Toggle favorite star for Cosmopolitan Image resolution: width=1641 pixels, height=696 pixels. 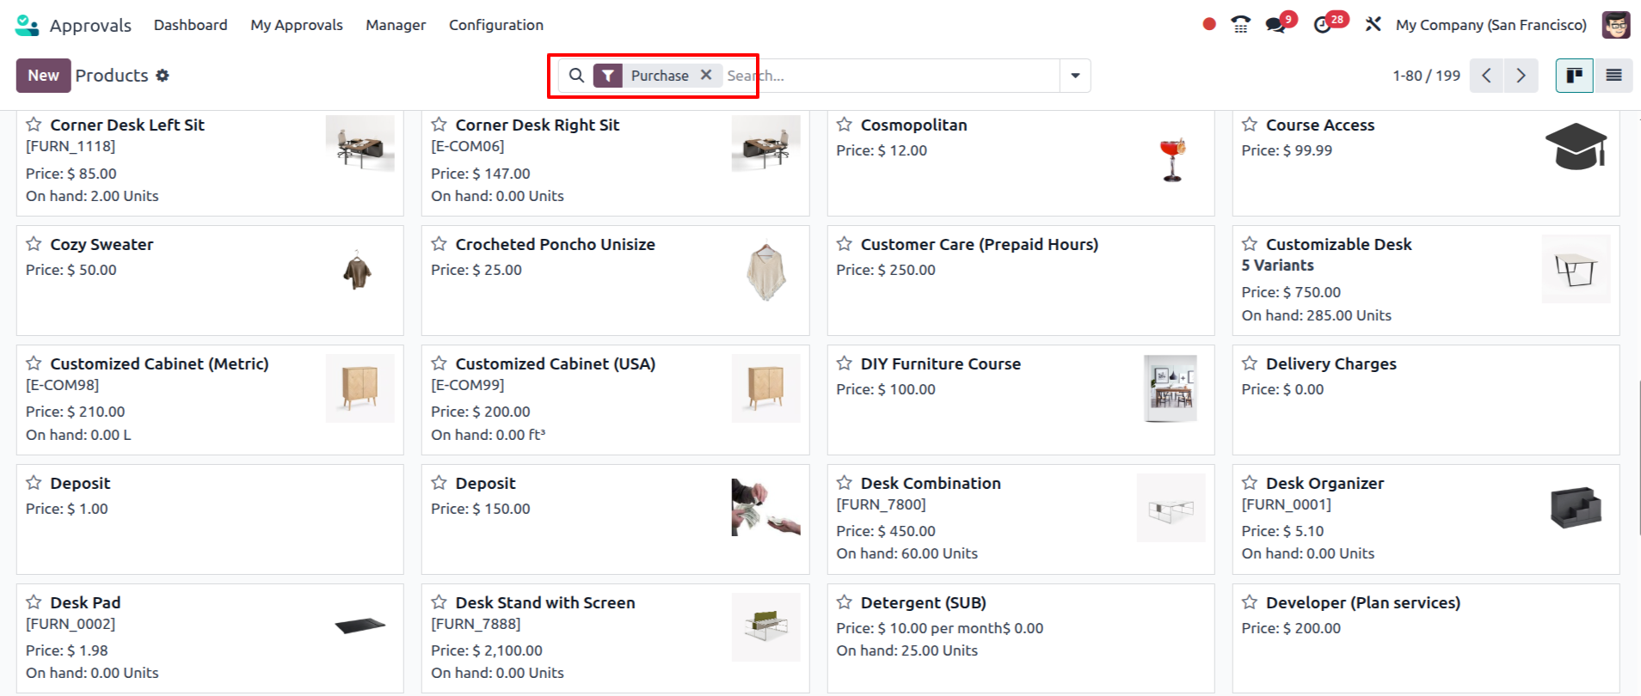click(x=845, y=125)
